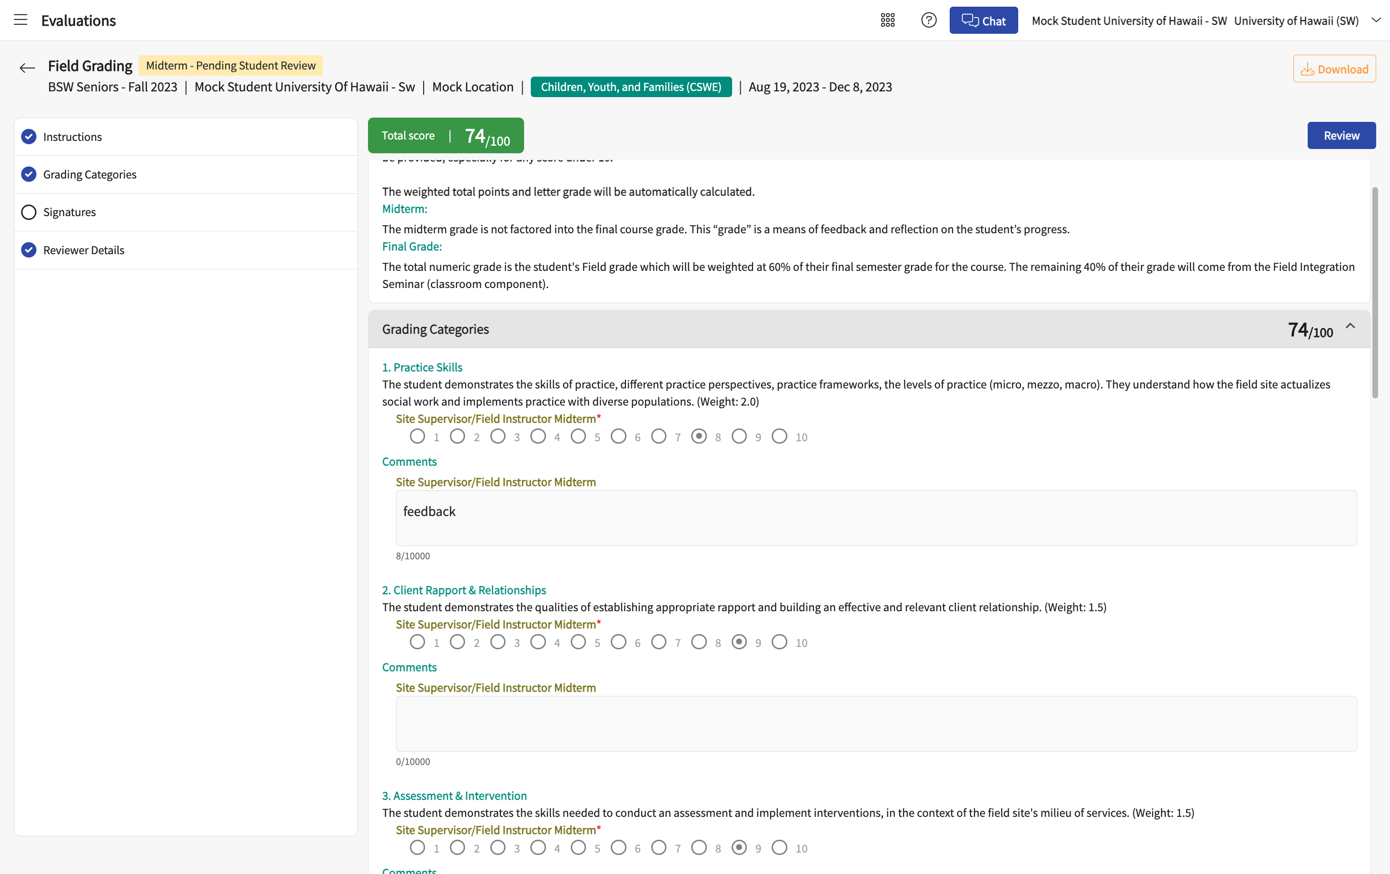Open the Grading Categories section
This screenshot has width=1390, height=874.
point(185,174)
